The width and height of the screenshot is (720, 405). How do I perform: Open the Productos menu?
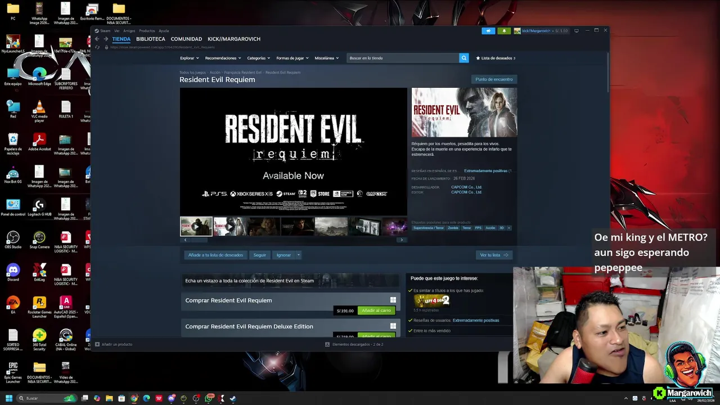coord(147,31)
